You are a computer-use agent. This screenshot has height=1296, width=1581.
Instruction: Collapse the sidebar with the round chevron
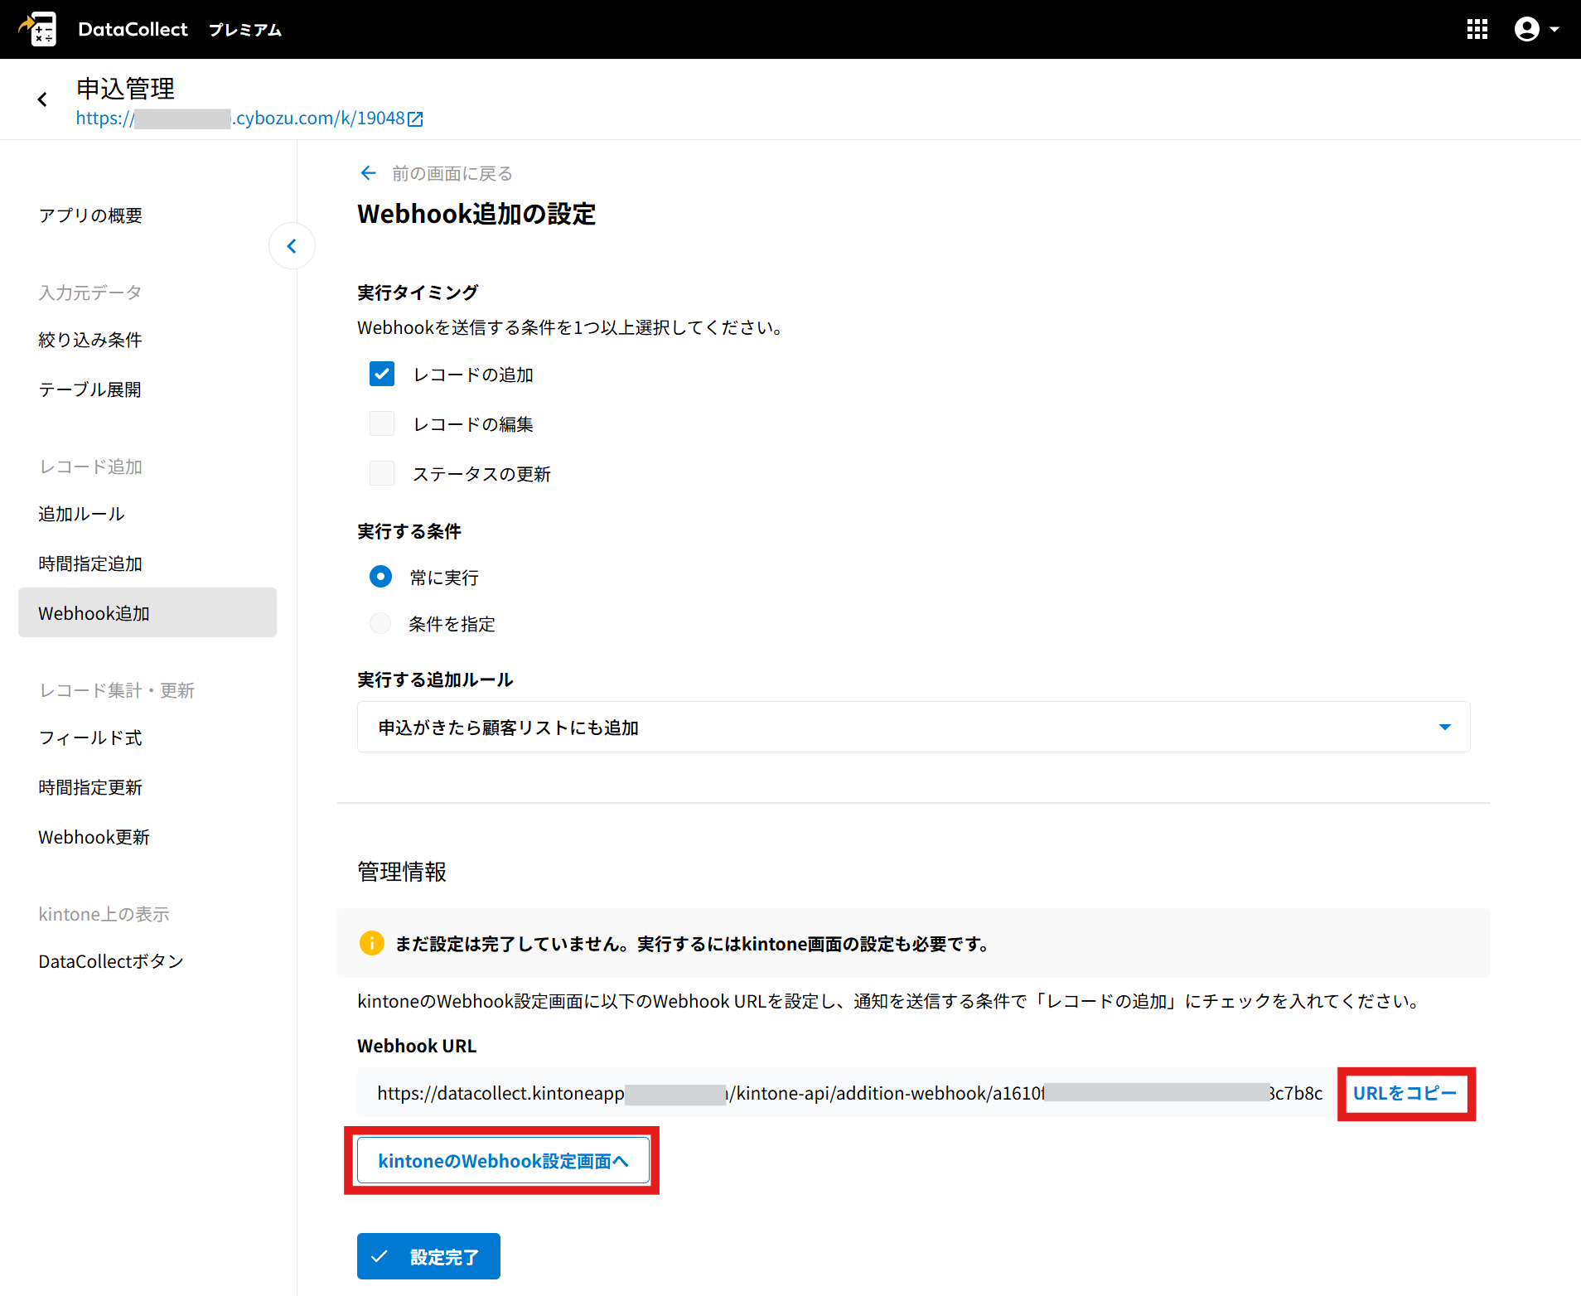pos(292,246)
